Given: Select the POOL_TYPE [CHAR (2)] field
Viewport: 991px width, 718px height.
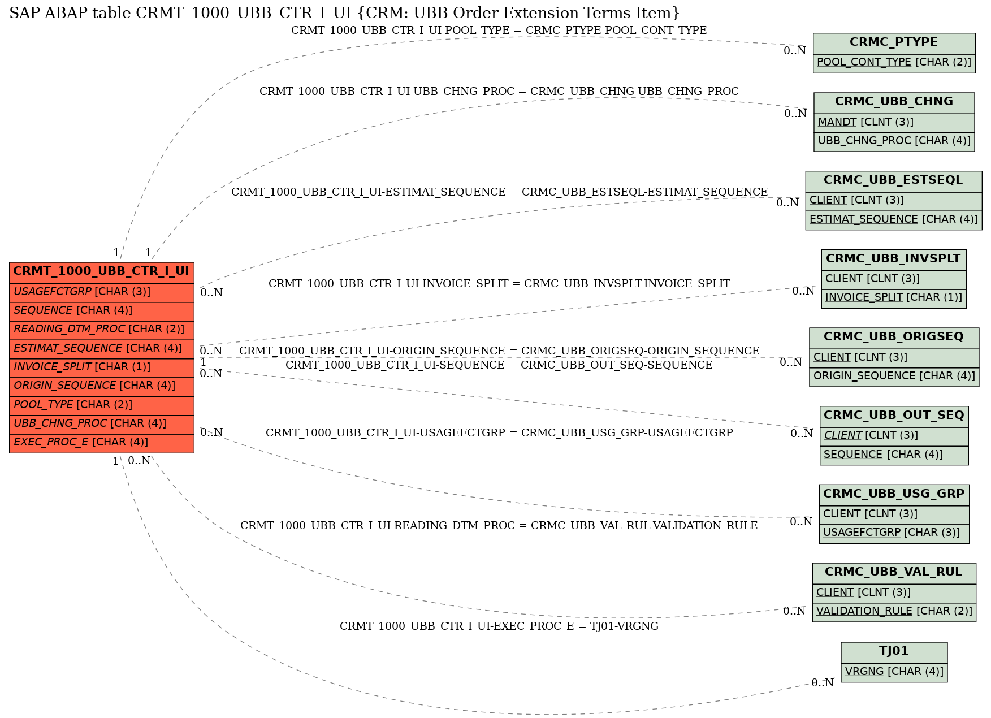Looking at the screenshot, I should tap(102, 405).
